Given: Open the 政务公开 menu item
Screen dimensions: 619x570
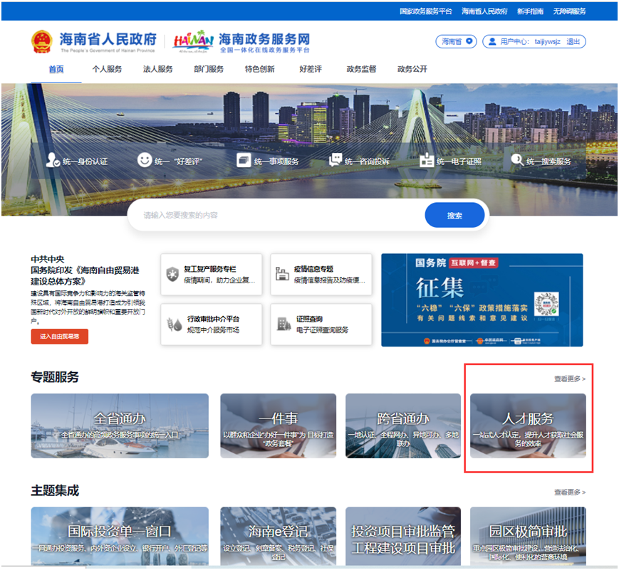Looking at the screenshot, I should tap(412, 69).
